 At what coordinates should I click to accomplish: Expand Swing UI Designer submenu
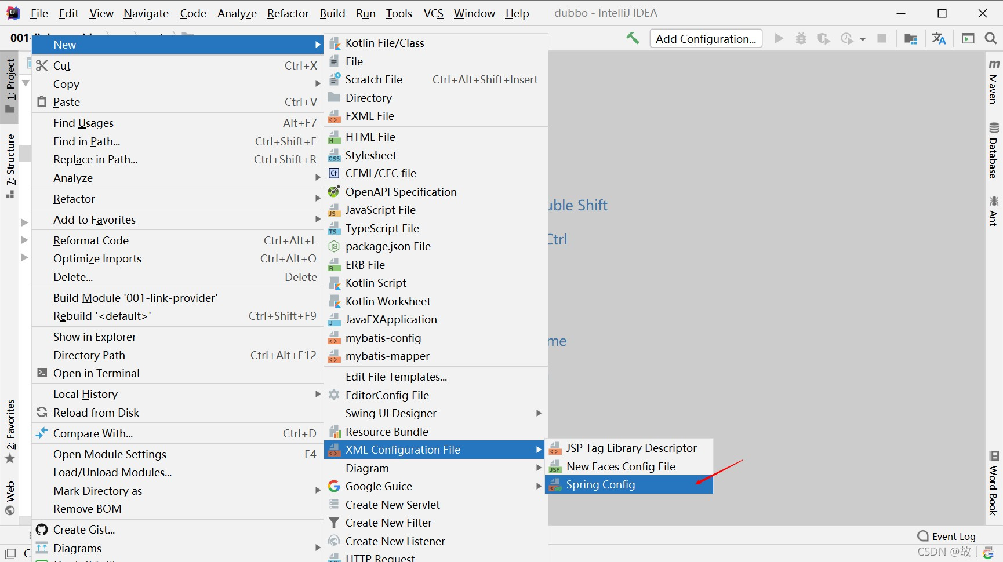(x=436, y=413)
